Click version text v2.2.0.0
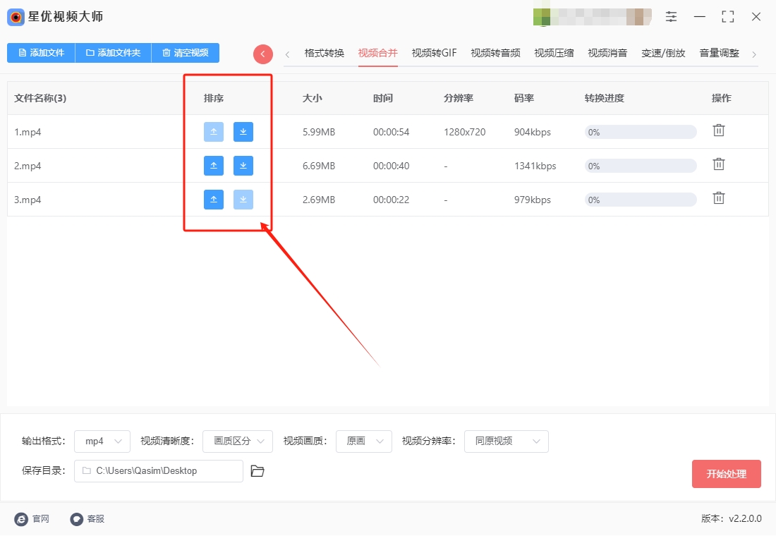The height and width of the screenshot is (536, 776). [x=746, y=518]
